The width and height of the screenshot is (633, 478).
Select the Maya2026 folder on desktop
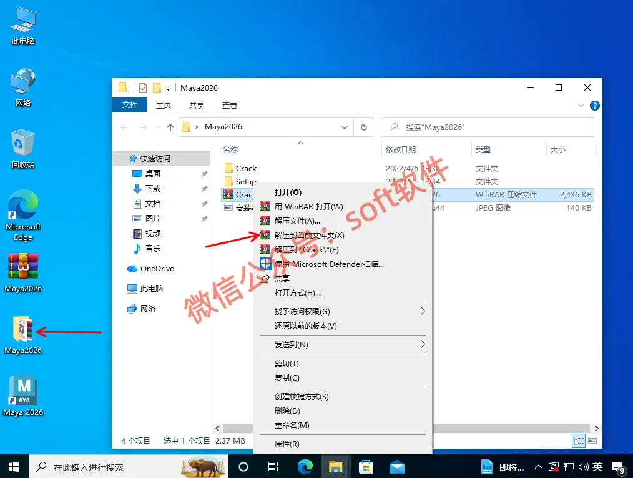[23, 335]
